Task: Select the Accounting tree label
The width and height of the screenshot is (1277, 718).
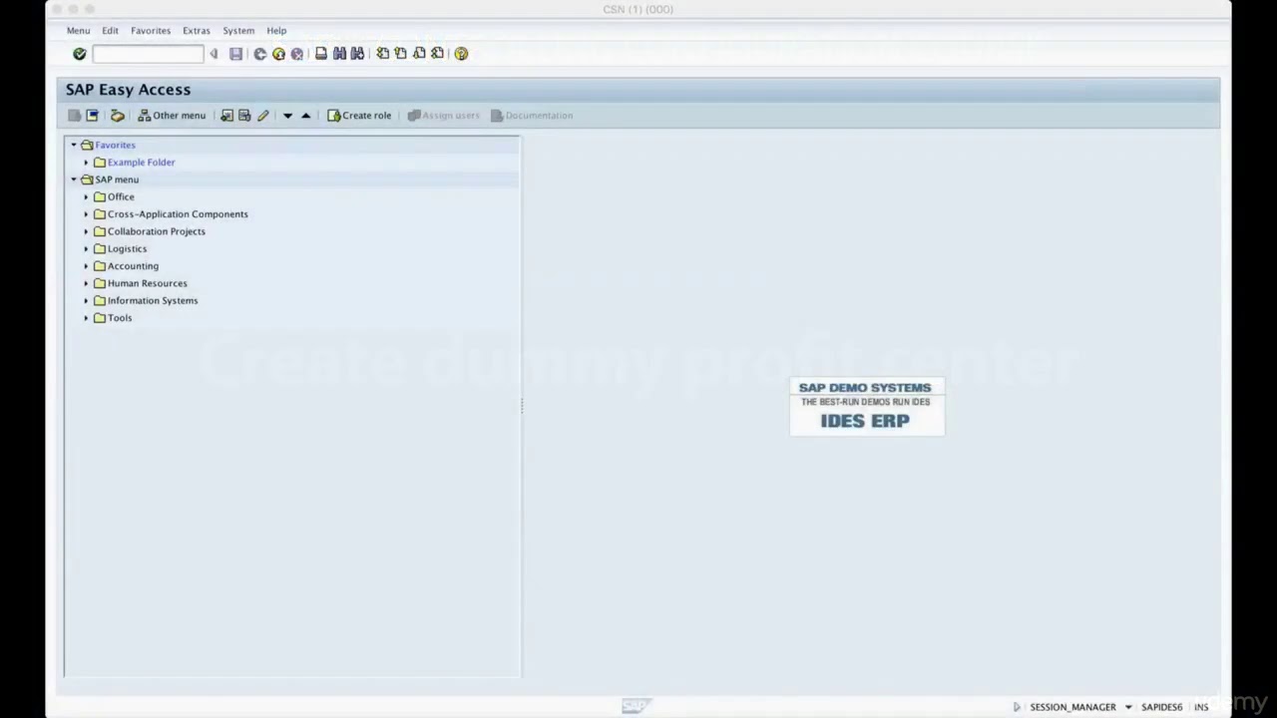Action: coord(133,266)
